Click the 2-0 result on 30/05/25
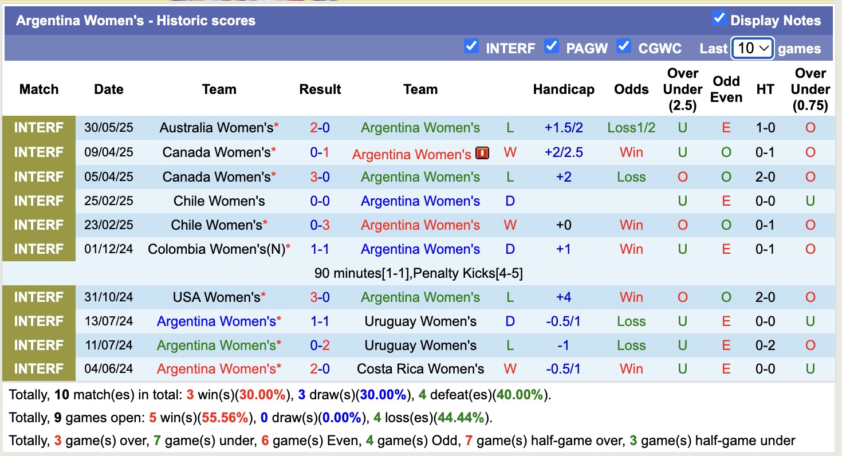Screen dimensions: 842x456 coord(320,128)
